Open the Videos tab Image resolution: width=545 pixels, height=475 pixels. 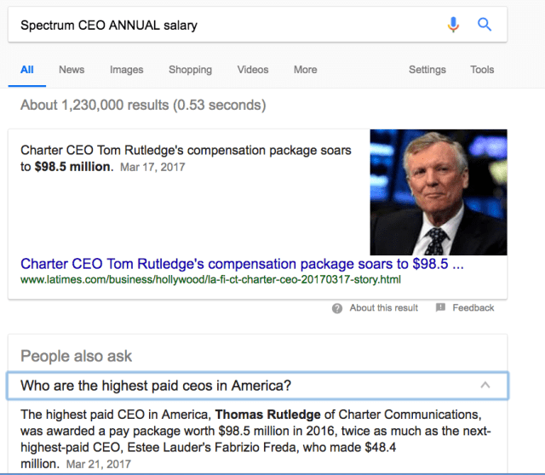coord(253,70)
